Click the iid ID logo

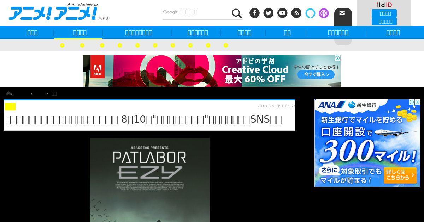pyautogui.click(x=384, y=5)
